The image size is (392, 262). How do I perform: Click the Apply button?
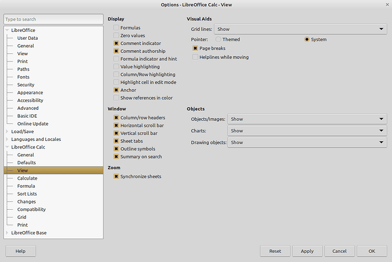point(307,251)
